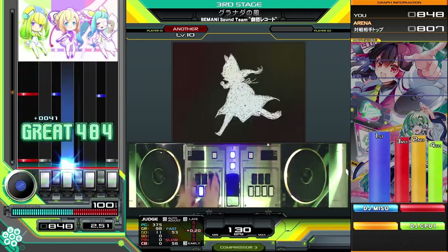Click the Lv.10 level text

(x=185, y=35)
